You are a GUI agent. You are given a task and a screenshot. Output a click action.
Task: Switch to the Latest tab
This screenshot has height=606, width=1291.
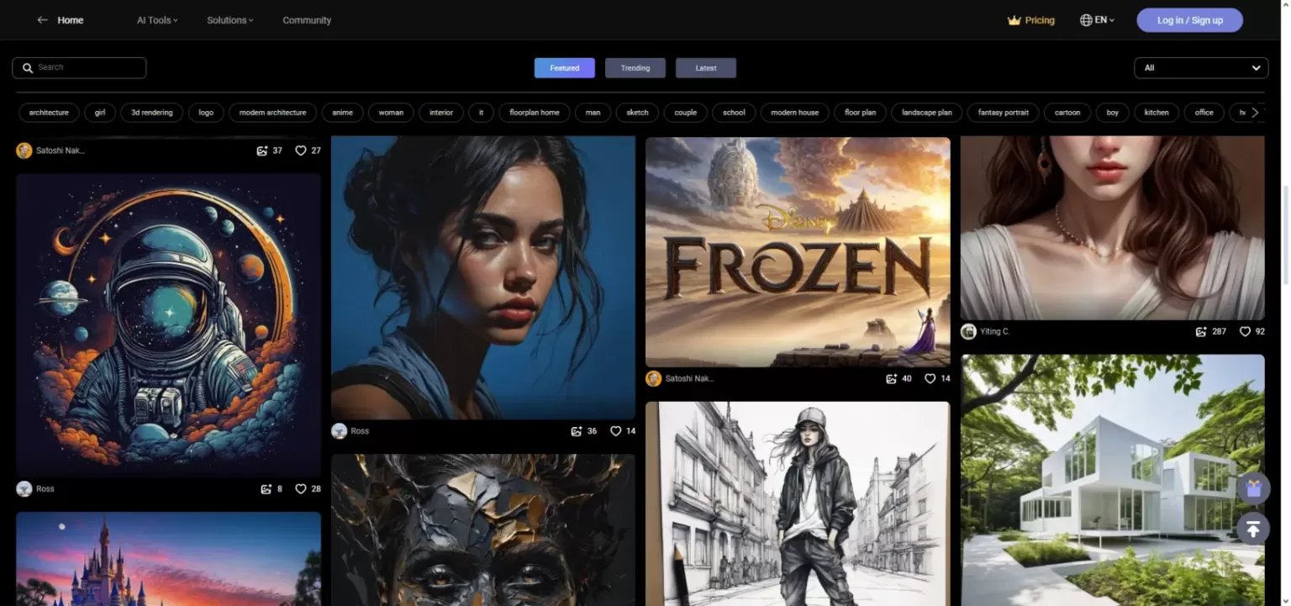(x=706, y=68)
